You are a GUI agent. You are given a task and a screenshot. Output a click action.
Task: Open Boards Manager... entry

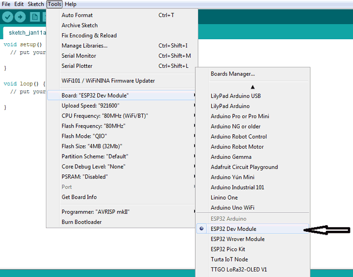pos(232,74)
